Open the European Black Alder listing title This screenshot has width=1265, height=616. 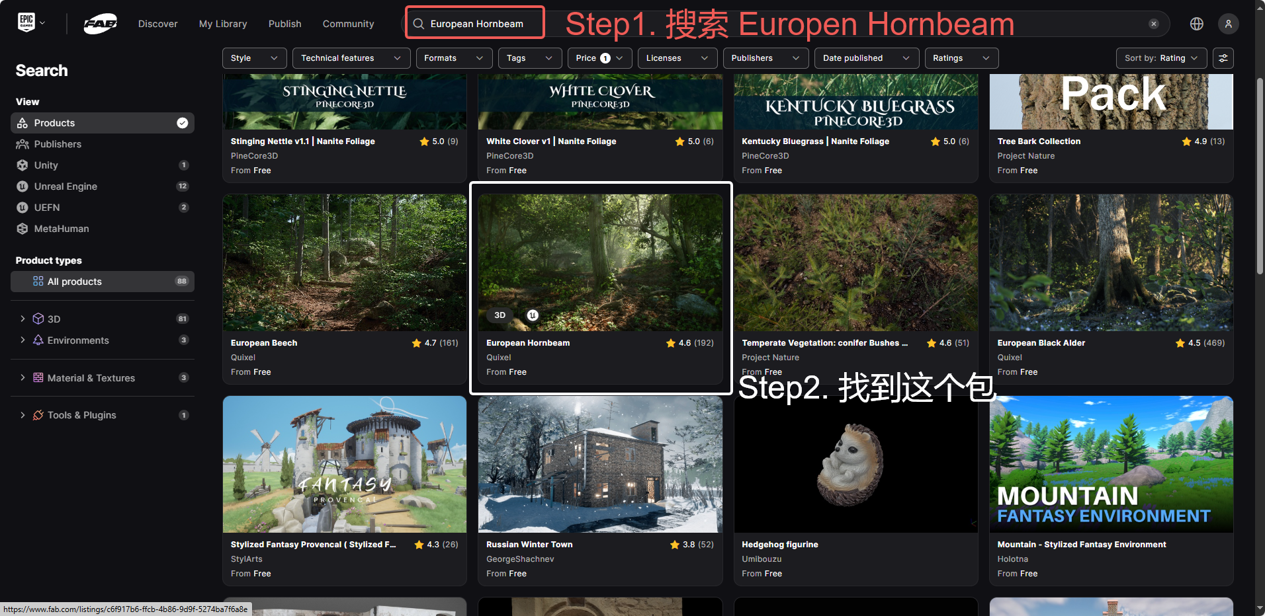pos(1041,343)
